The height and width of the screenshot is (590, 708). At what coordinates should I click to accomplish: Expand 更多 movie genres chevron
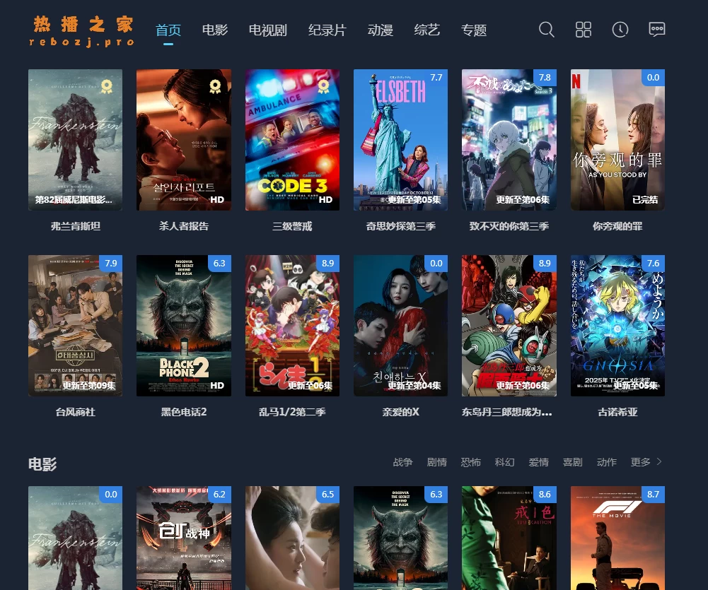point(659,462)
